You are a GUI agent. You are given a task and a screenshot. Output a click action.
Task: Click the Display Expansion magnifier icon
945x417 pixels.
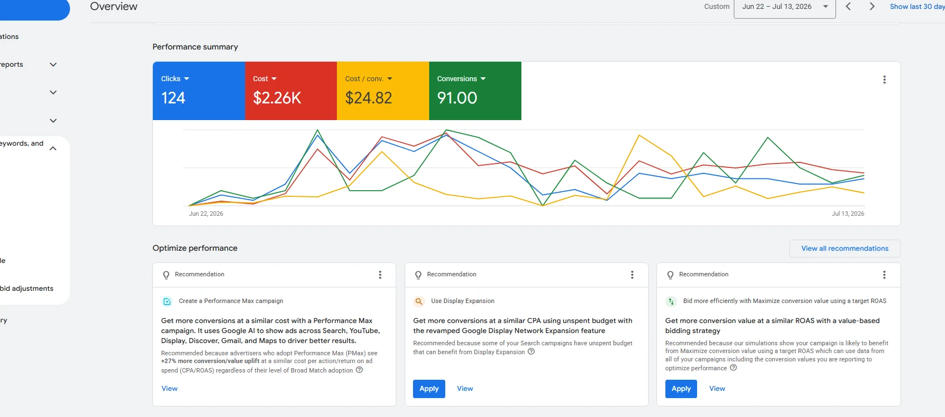[x=419, y=301]
